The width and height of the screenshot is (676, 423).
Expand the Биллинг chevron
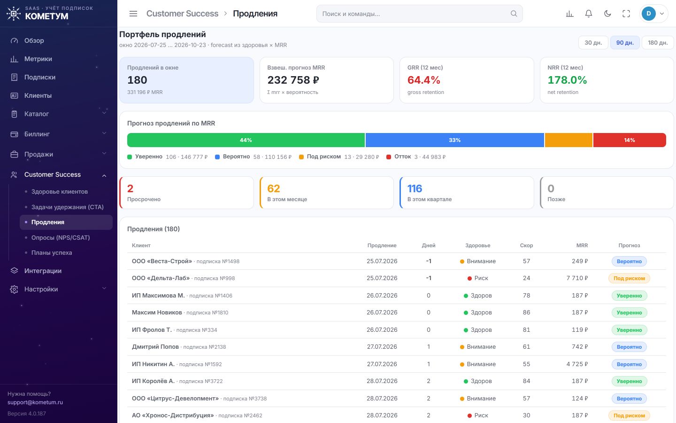pyautogui.click(x=104, y=133)
